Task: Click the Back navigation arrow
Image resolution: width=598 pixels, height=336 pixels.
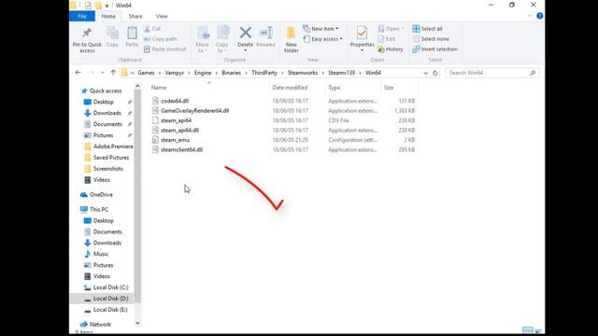Action: point(78,73)
